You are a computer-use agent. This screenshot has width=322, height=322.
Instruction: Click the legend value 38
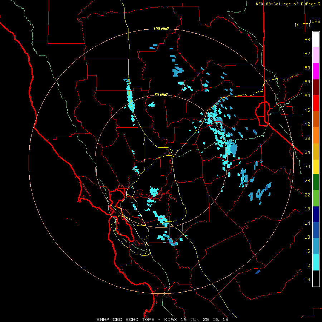pyautogui.click(x=307, y=138)
